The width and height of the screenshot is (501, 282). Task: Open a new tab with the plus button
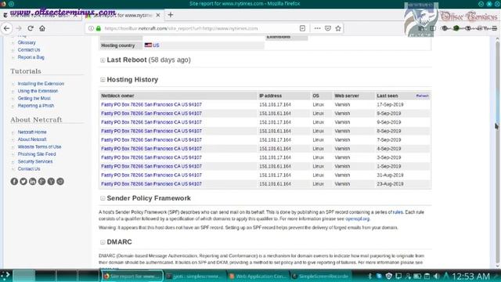click(171, 15)
